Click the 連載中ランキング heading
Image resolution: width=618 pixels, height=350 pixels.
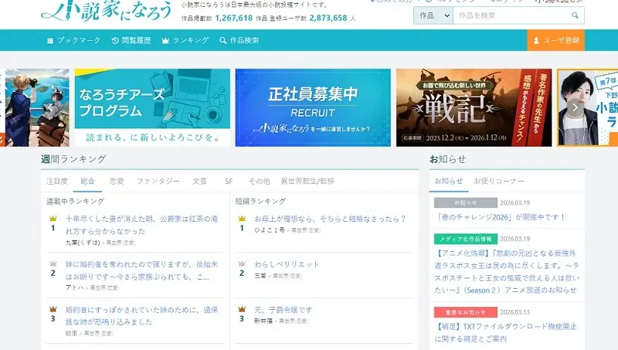[x=75, y=201]
